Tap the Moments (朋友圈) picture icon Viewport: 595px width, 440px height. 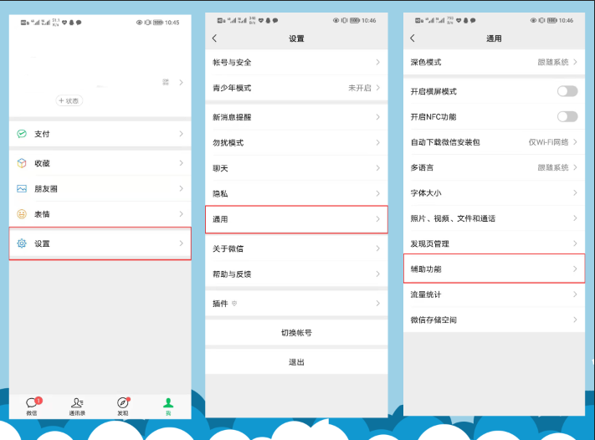pyautogui.click(x=22, y=188)
